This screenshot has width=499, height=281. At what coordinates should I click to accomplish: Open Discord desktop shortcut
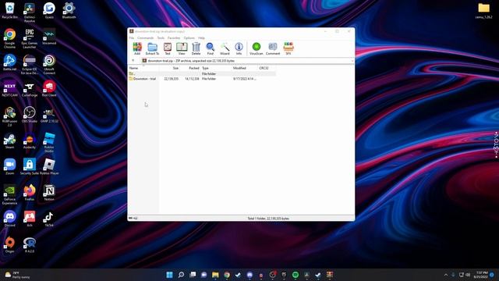click(10, 219)
